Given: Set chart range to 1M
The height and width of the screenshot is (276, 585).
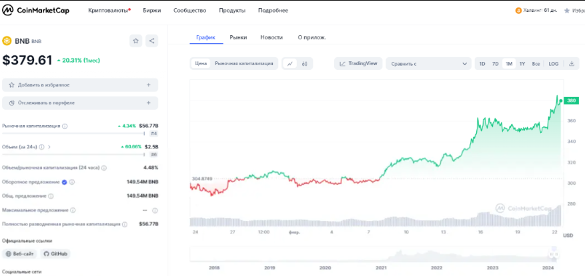Looking at the screenshot, I should pyautogui.click(x=509, y=64).
